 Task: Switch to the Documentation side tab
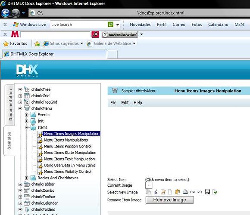(10, 104)
